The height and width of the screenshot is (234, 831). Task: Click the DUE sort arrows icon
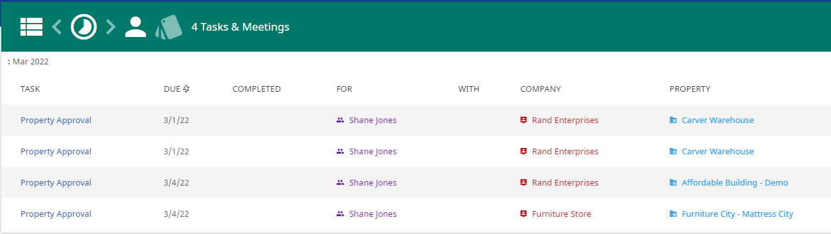(186, 89)
